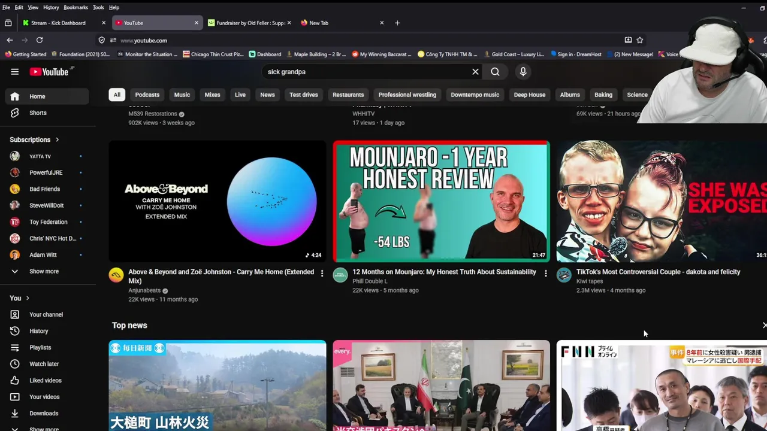767x431 pixels.
Task: Open Adam Witt subscription channel
Action: pyautogui.click(x=47, y=255)
